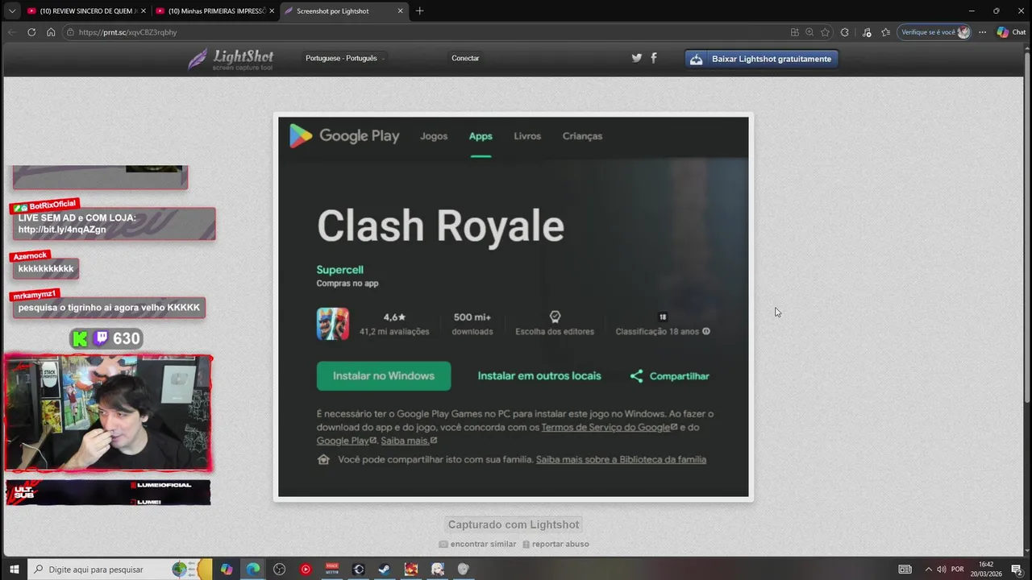Click the zoom magnifier icon in address bar
Image resolution: width=1032 pixels, height=580 pixels.
tap(809, 32)
